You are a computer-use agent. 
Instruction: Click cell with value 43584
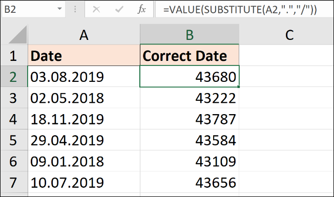tap(190, 140)
